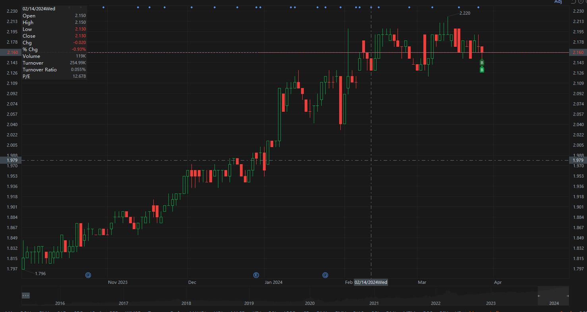
Task: Click the navigator's left range handle arrow
Action: pyautogui.click(x=539, y=296)
